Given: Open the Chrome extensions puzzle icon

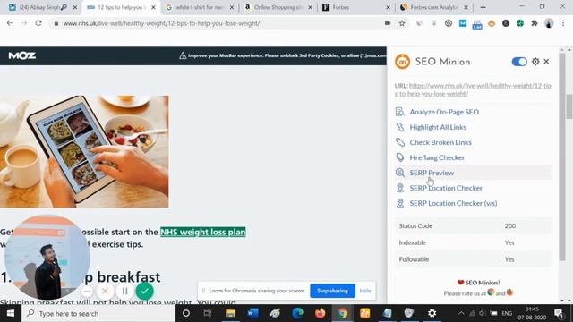Looking at the screenshot, I should coord(535,23).
